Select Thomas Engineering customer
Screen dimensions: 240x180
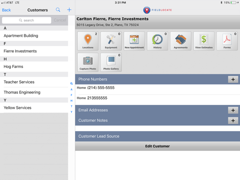click(x=34, y=92)
